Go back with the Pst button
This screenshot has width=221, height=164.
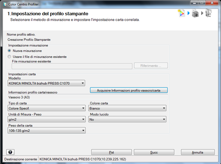coord(112,152)
